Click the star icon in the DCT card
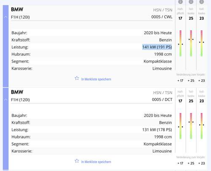The height and width of the screenshot is (171, 211). pos(77,161)
